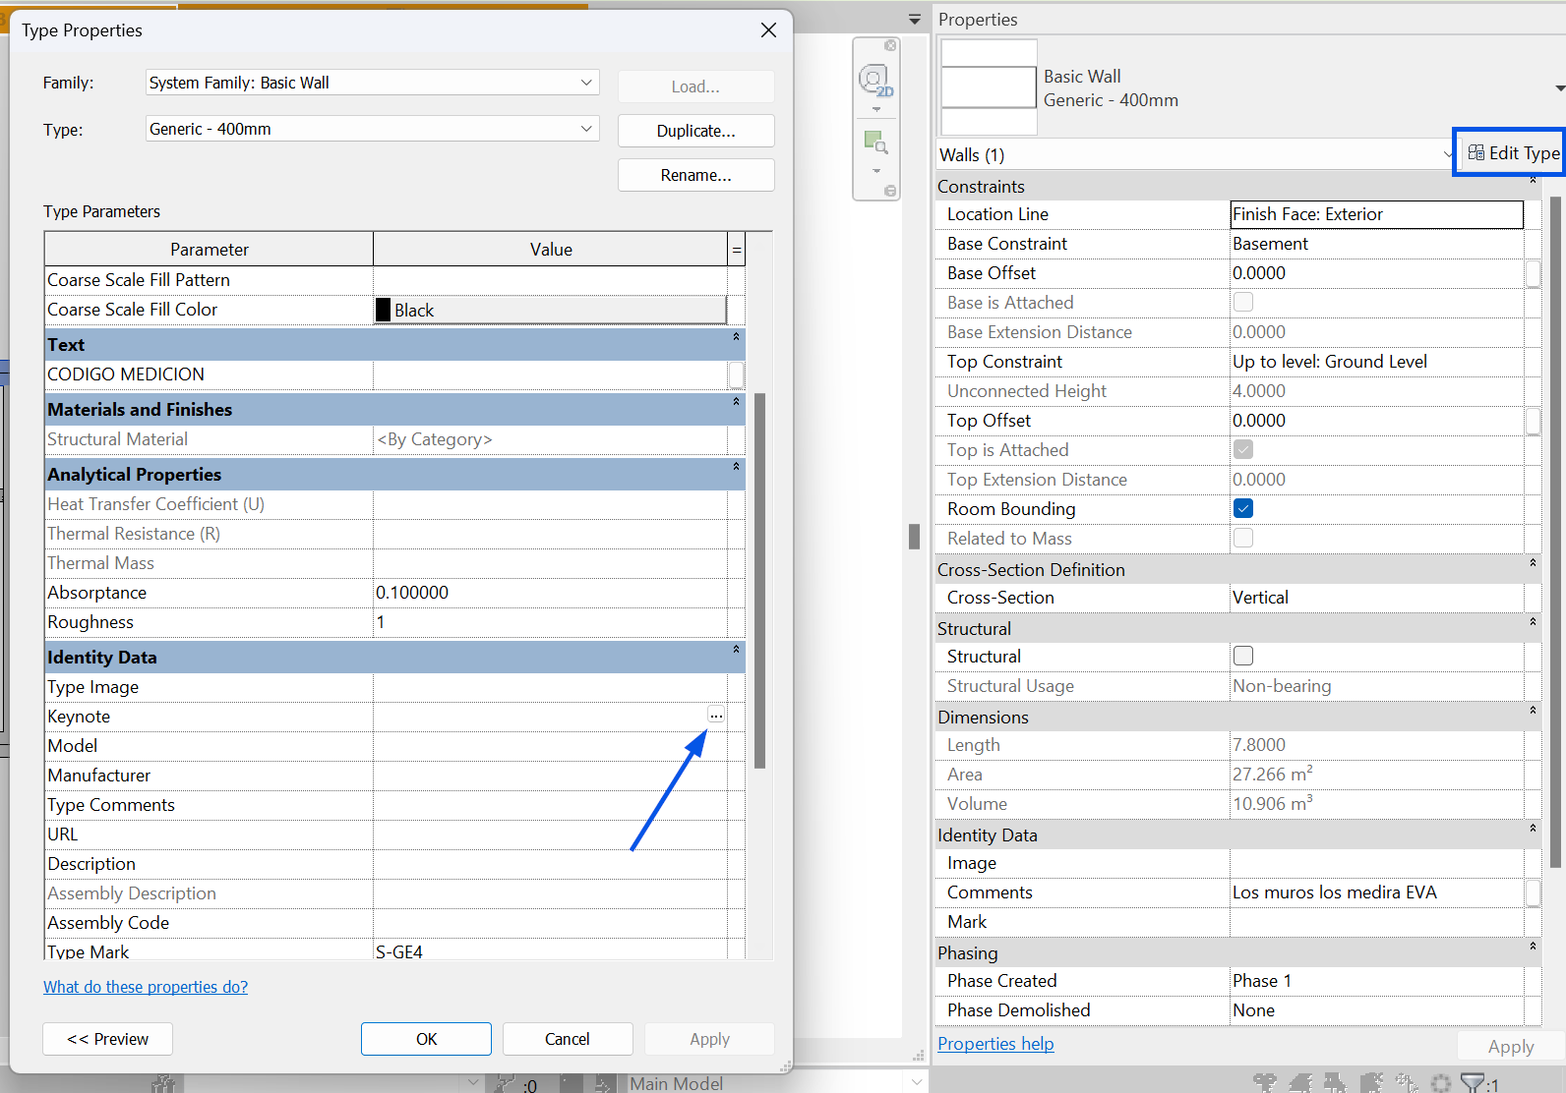Click the Type Properties parameter list scrollbar
This screenshot has height=1093, width=1566.
pos(759,581)
